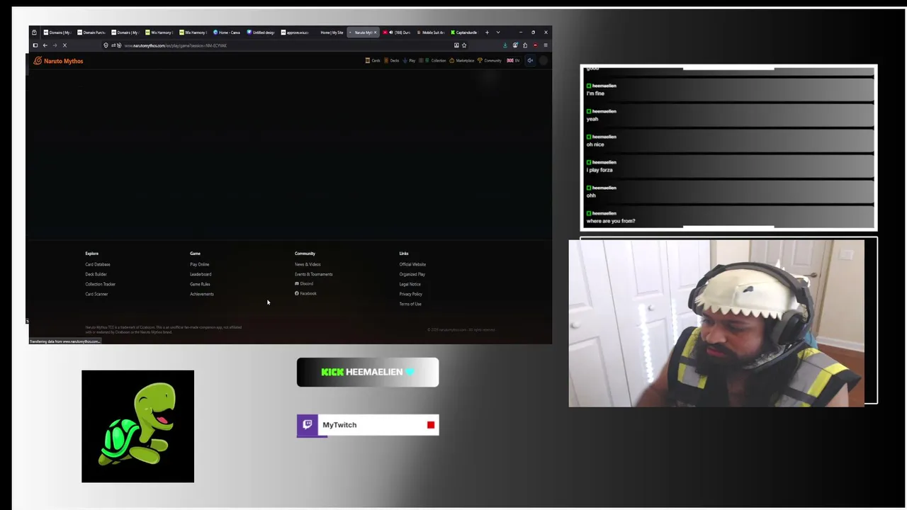The height and width of the screenshot is (510, 907).
Task: Click chat message "I play forza"
Action: [x=599, y=170]
